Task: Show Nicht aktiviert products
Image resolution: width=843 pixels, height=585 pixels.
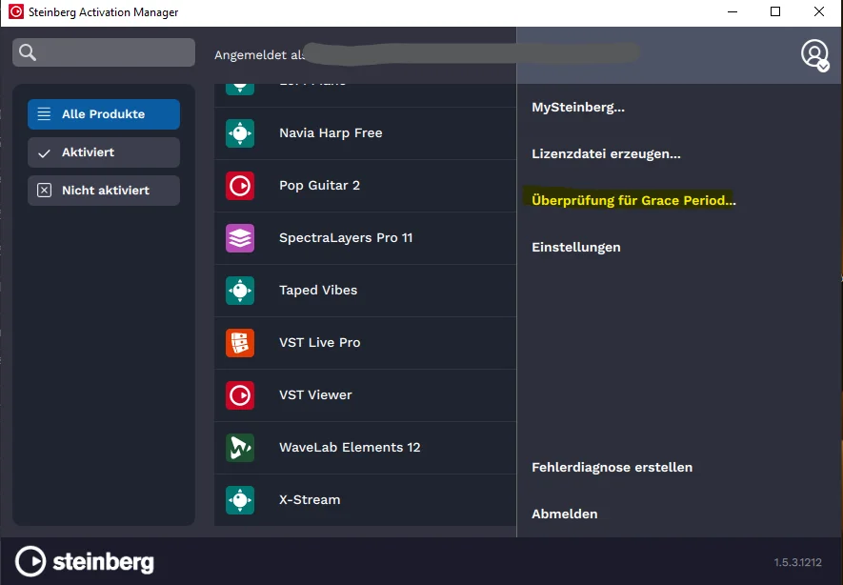Action: 104,191
